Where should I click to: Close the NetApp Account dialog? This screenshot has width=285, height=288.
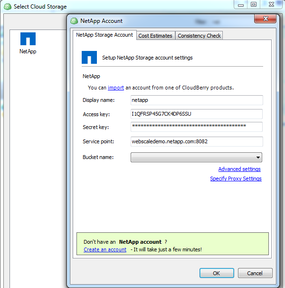click(265, 19)
